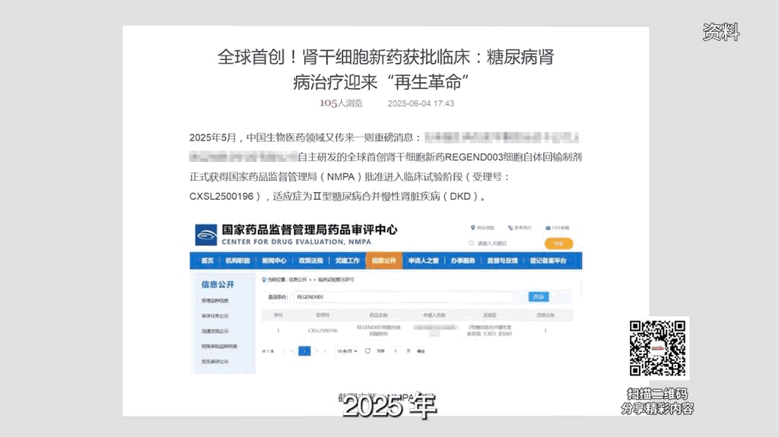The height and width of the screenshot is (437, 779).
Task: Click the CXSL2500196 cell in results table
Action: point(323,331)
